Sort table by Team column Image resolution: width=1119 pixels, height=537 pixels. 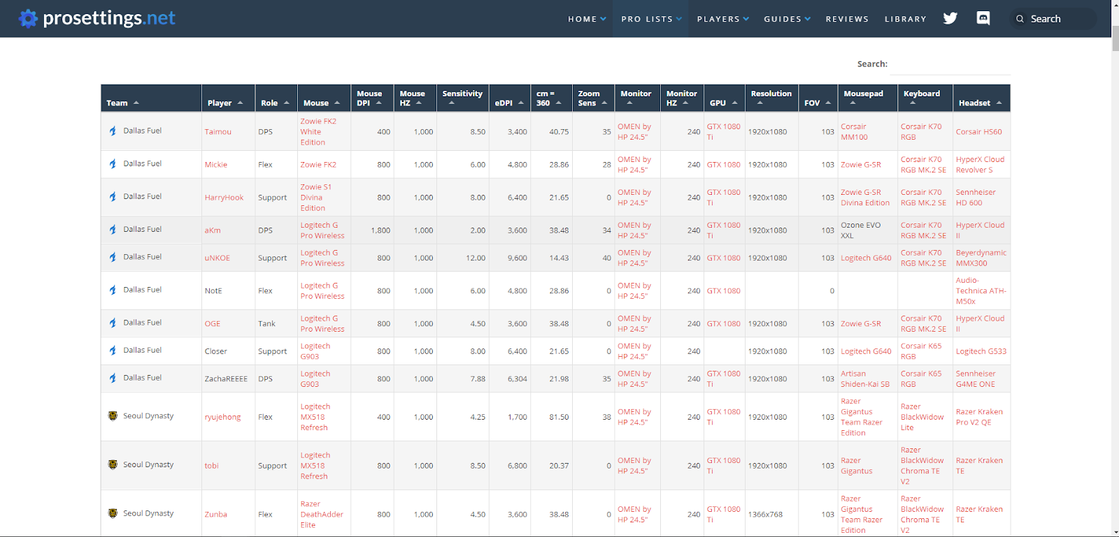coord(151,98)
